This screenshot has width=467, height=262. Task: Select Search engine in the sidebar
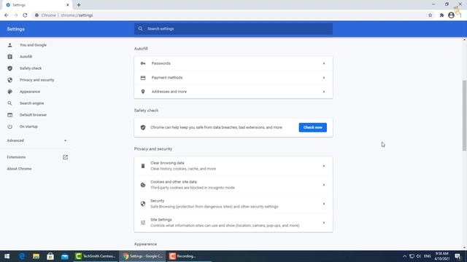click(x=32, y=103)
